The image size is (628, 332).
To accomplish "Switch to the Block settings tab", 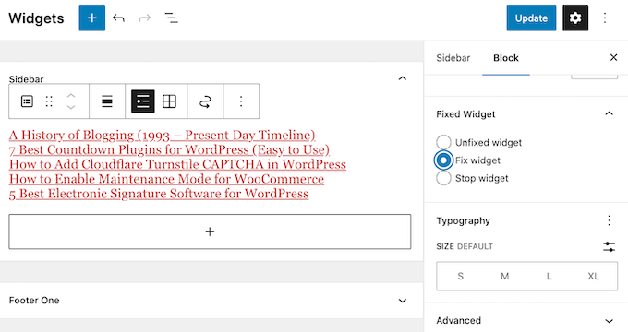I will [x=506, y=58].
